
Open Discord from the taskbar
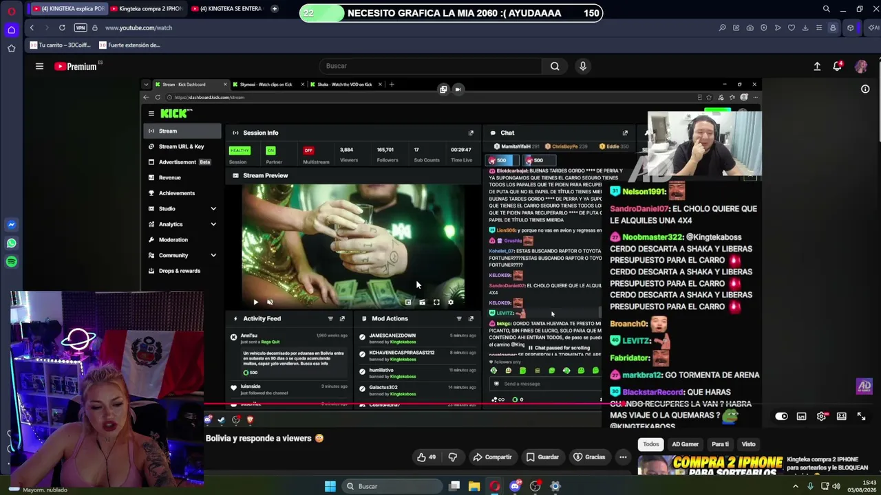coord(515,486)
